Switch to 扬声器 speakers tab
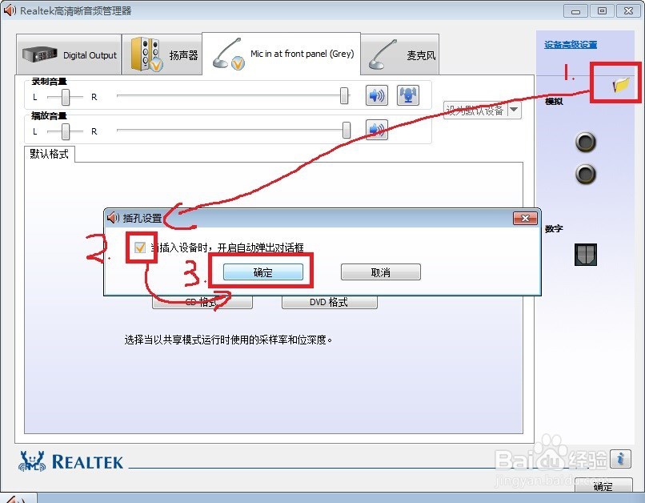Image resolution: width=645 pixels, height=503 pixels. pyautogui.click(x=162, y=54)
